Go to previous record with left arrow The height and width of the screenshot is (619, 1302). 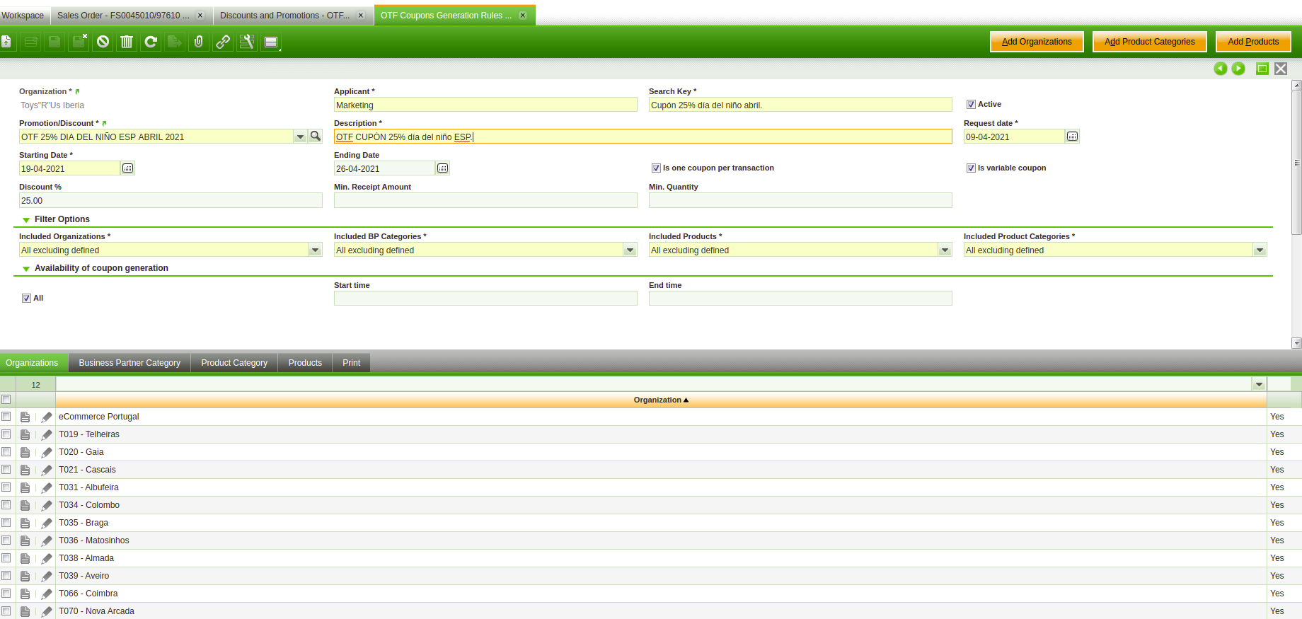tap(1221, 69)
